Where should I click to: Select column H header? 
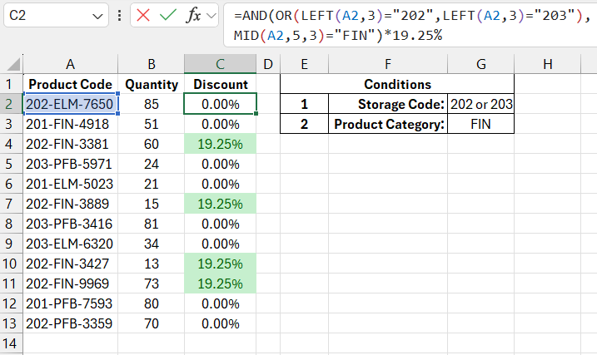(548, 64)
